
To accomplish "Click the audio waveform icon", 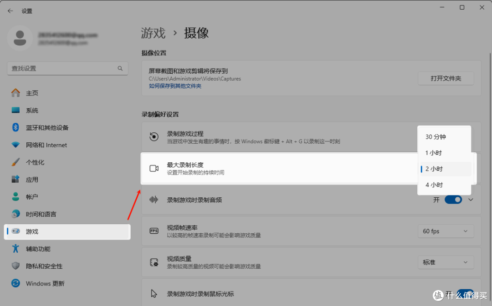I will pos(154,200).
